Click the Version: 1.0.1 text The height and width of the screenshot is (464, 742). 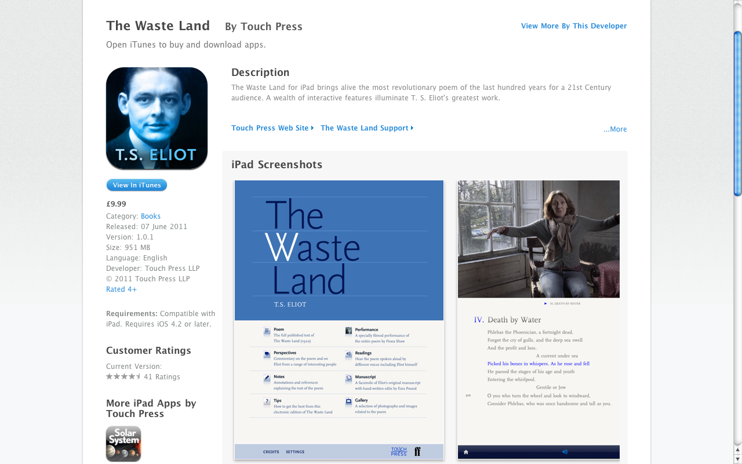(130, 237)
